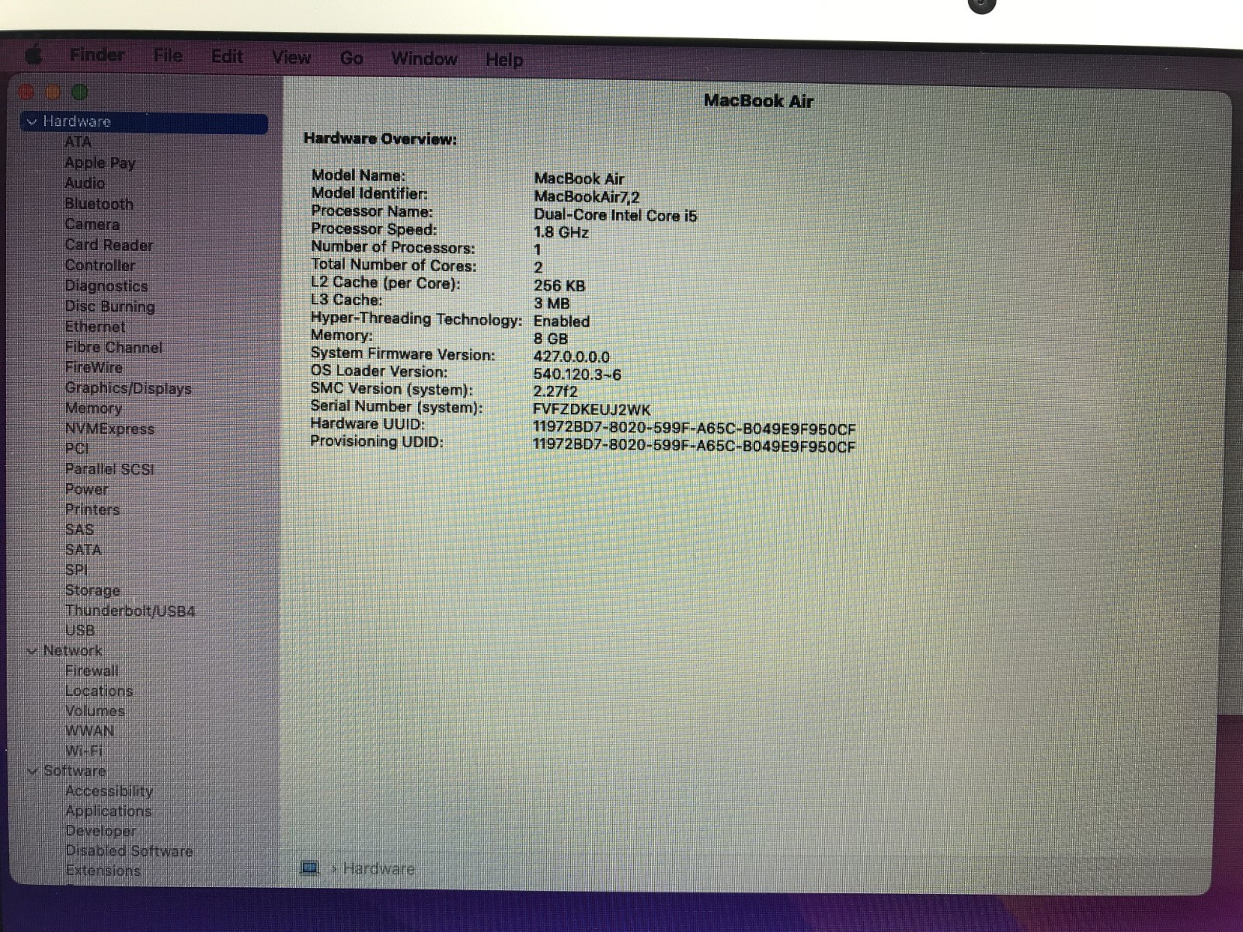
Task: Select Developer in the sidebar
Action: (x=100, y=831)
